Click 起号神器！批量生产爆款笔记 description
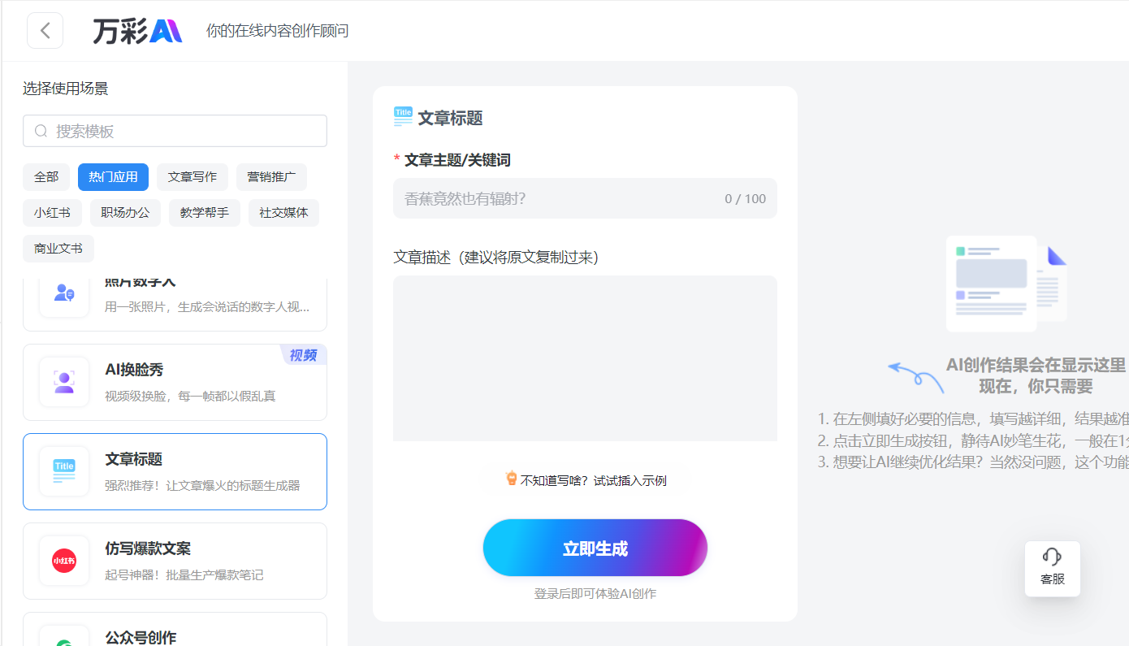The image size is (1129, 646). 184,575
